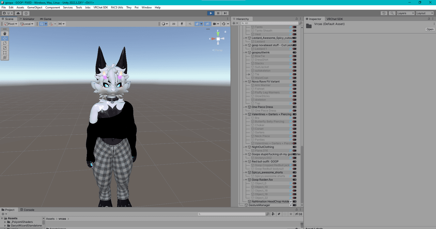Open the Pivot handle position dropdown
Viewport: 436px width, 229px height.
click(11, 24)
